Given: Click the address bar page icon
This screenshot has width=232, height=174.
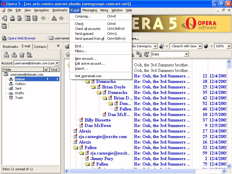Looking at the screenshot, I should [x=4, y=26].
